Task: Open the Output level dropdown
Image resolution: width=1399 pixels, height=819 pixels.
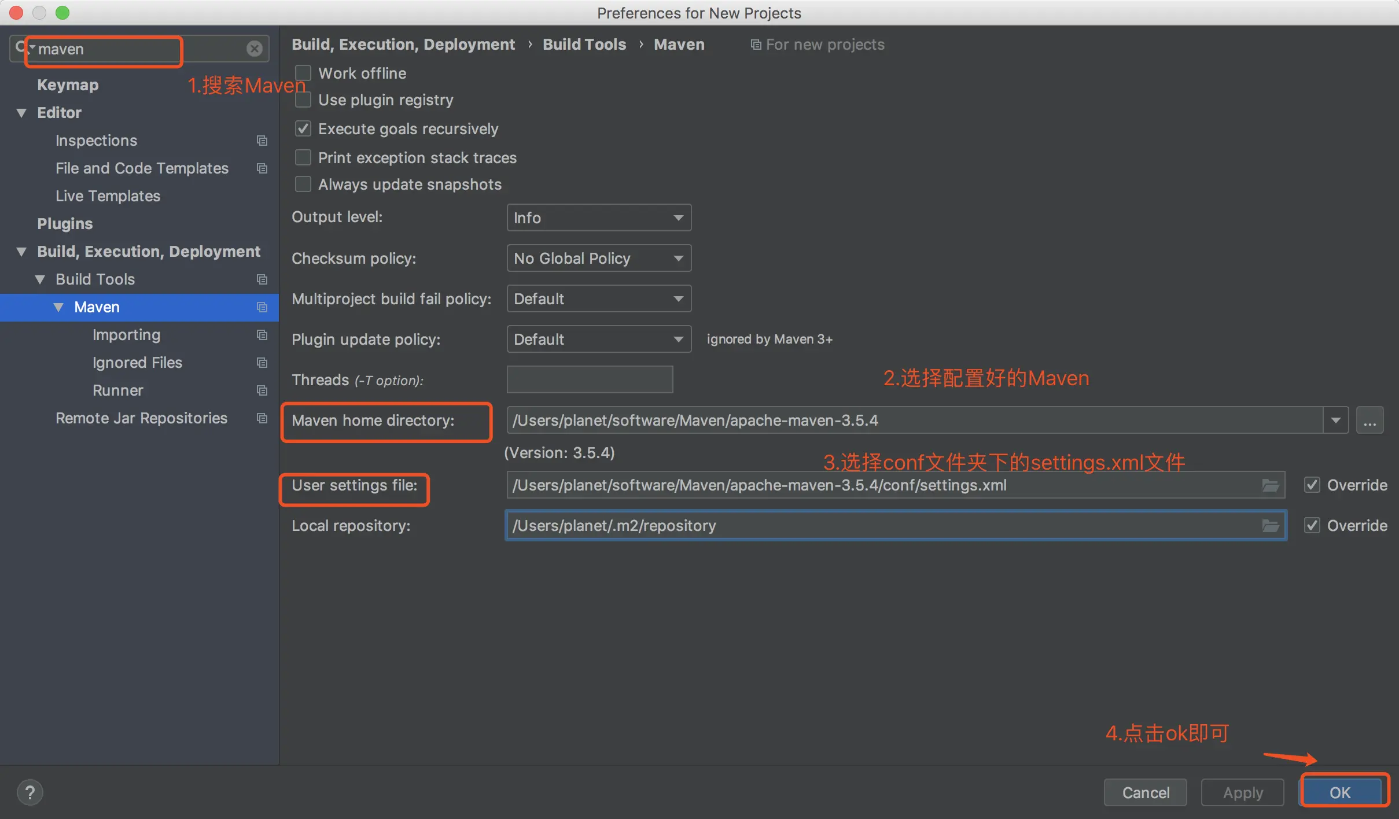Action: pyautogui.click(x=599, y=218)
